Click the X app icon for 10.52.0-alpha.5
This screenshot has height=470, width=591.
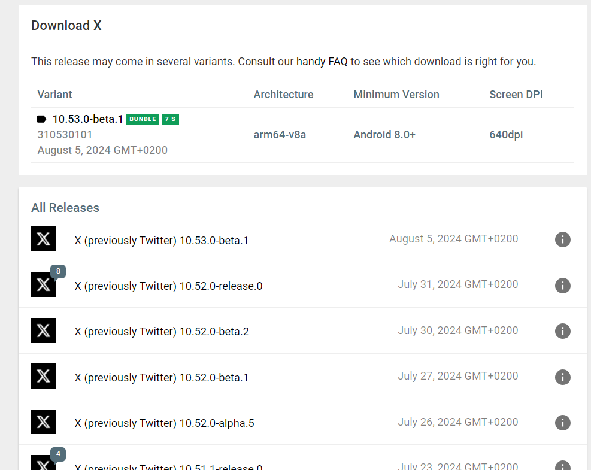[x=43, y=422]
